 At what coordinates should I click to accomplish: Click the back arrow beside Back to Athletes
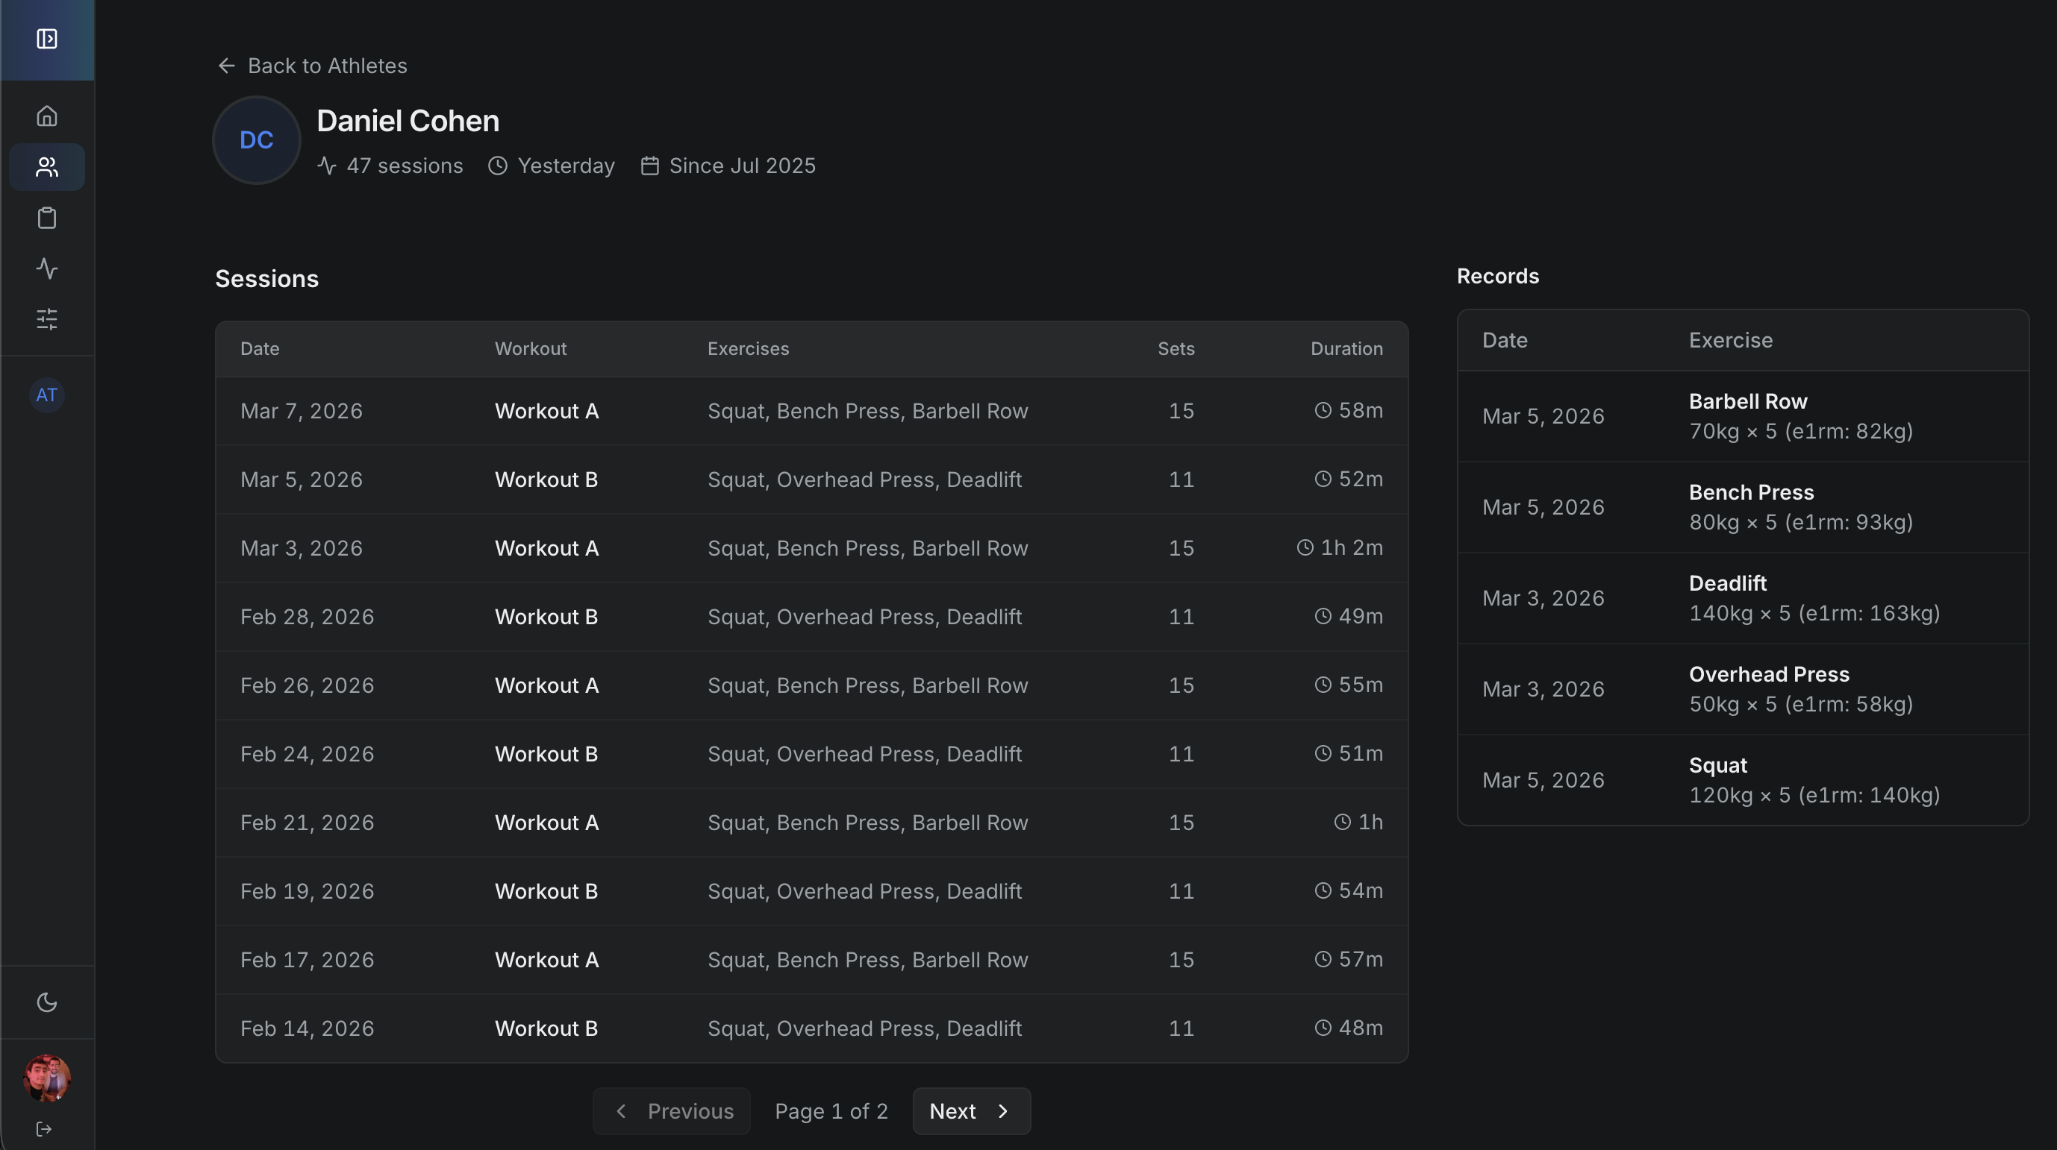pos(226,66)
